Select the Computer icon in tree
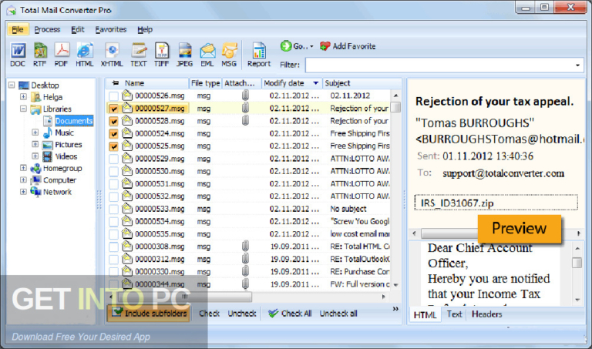Viewport: 592px width, 349px height. [36, 180]
